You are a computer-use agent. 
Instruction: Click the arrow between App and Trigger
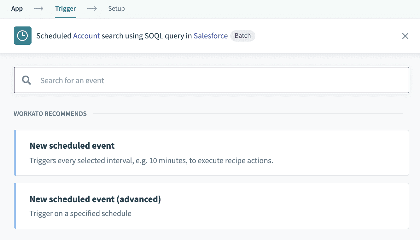(38, 9)
